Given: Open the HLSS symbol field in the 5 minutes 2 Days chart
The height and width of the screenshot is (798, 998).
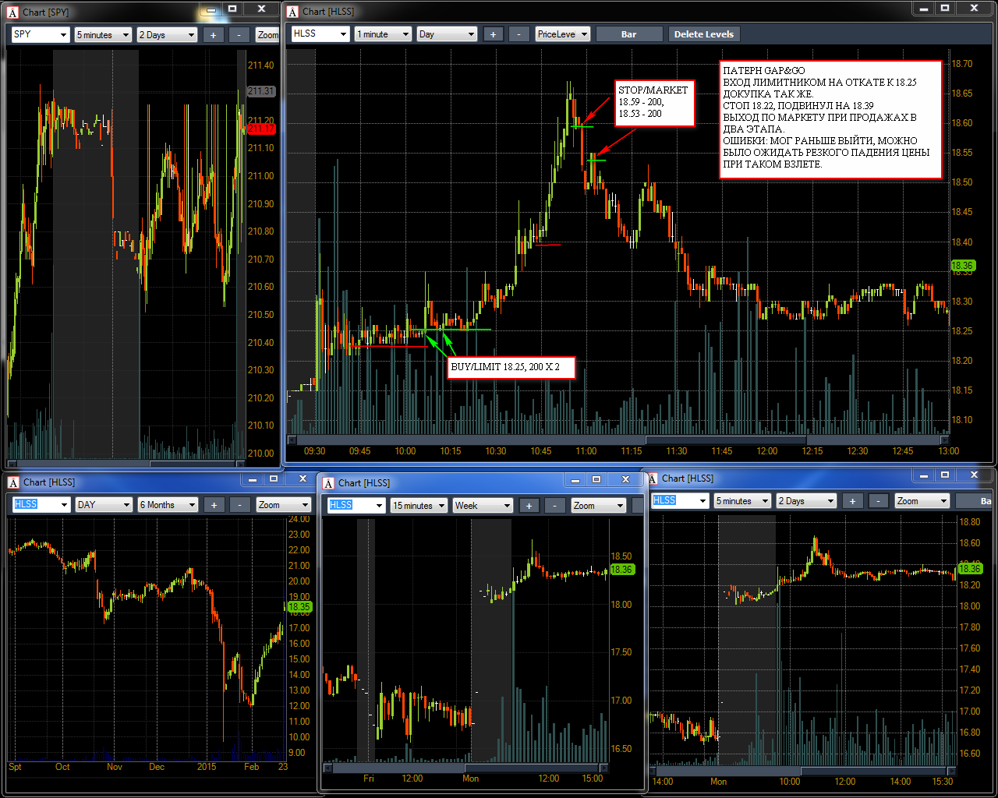Looking at the screenshot, I should (680, 500).
